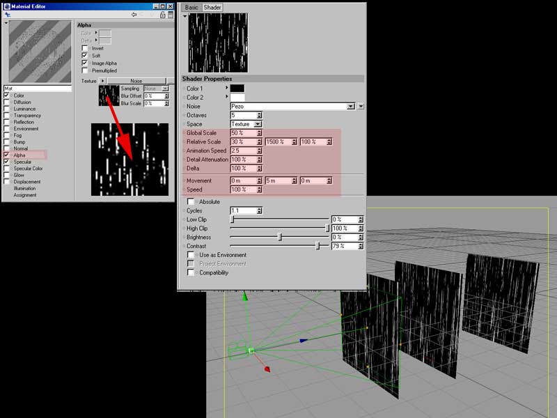557x418 pixels.
Task: Enable the Bump channel checkbox
Action: [x=6, y=142]
